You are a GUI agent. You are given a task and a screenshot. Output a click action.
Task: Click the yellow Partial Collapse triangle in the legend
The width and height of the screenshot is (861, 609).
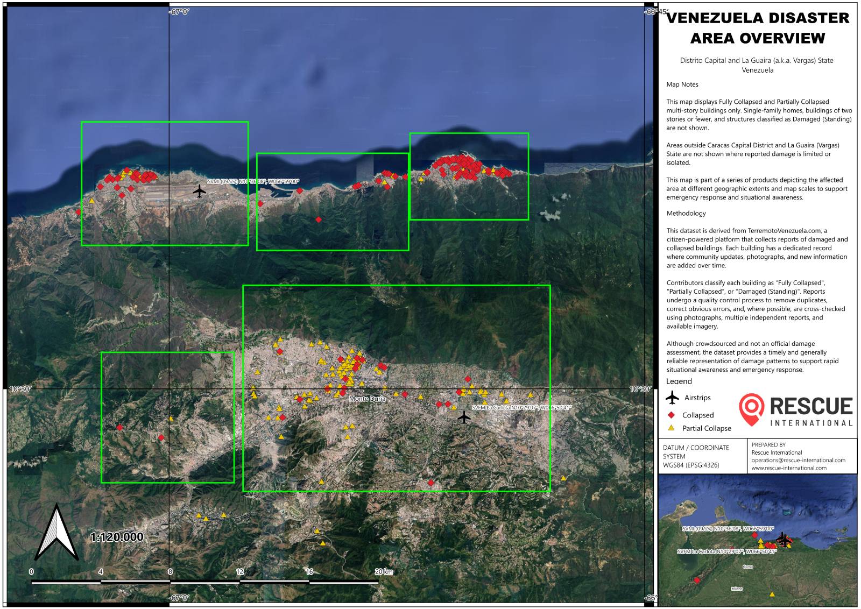point(671,428)
